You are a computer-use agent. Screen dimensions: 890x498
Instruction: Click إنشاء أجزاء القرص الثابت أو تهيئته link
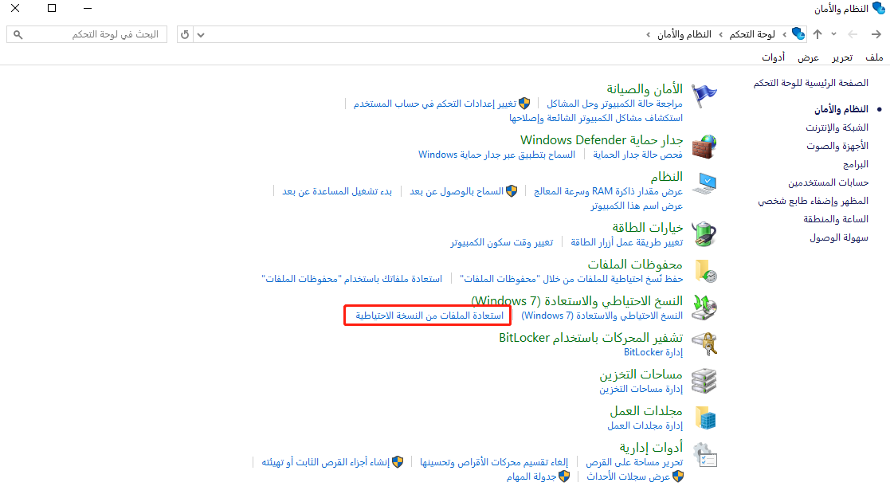coord(326,462)
